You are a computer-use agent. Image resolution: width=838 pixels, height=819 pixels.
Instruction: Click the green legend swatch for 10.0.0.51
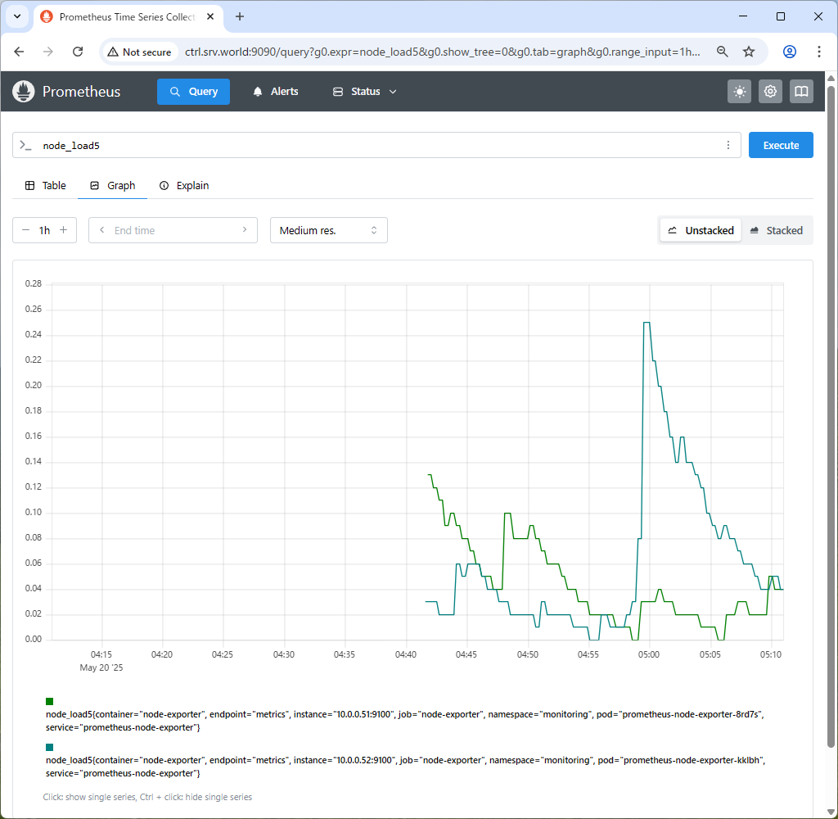[x=50, y=701]
